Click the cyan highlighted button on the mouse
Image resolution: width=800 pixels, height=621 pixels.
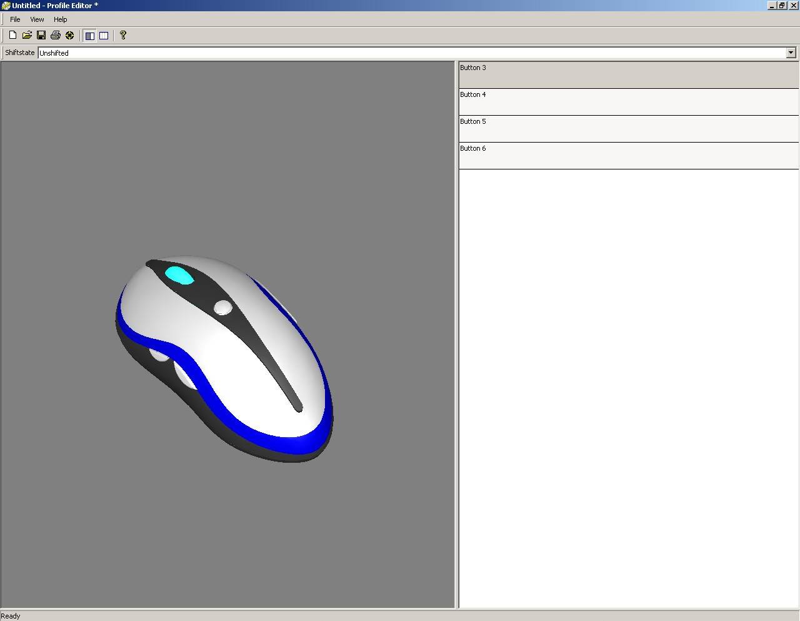[x=178, y=275]
